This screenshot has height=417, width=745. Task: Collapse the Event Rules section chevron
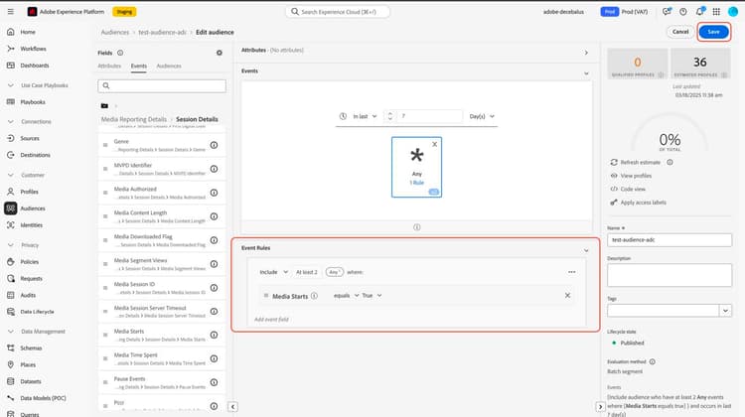tap(586, 250)
